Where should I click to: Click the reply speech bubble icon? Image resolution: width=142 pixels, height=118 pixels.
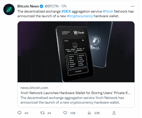(19, 113)
